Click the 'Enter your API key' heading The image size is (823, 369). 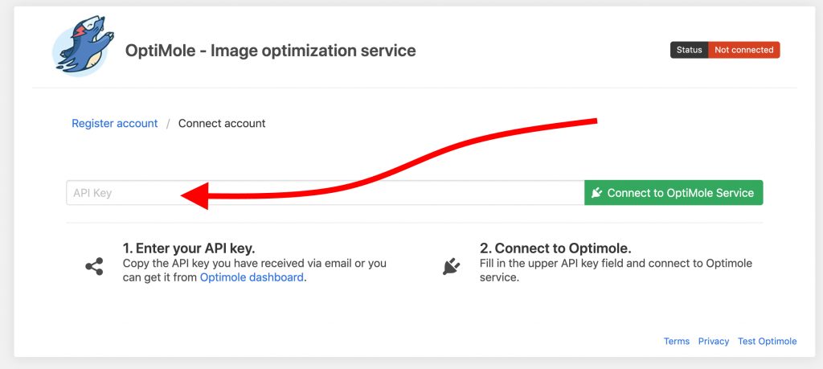point(189,248)
